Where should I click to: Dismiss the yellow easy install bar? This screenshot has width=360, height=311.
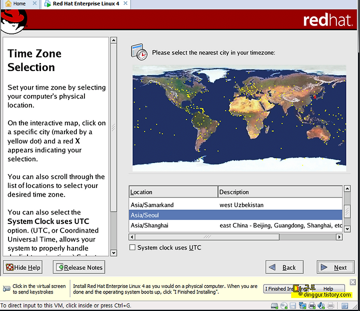click(353, 282)
